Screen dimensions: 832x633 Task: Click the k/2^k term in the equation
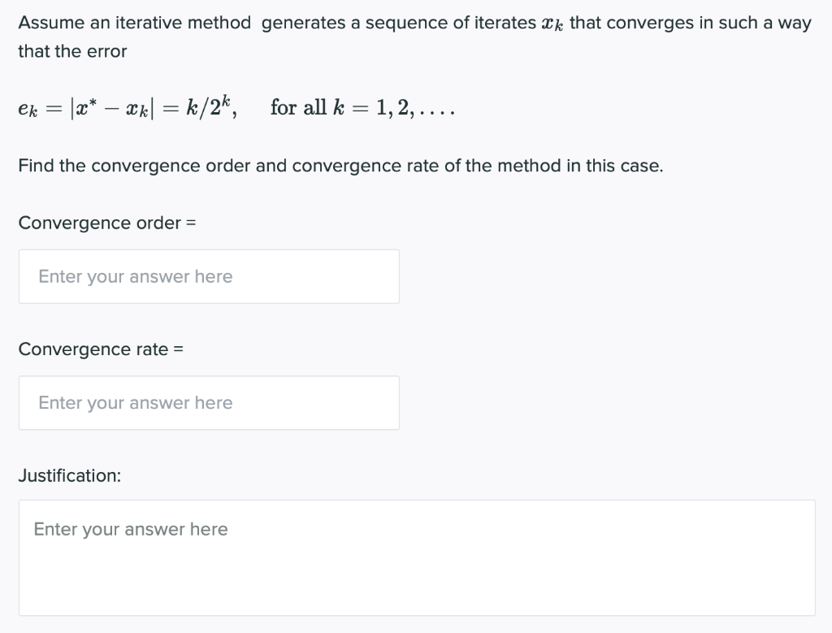[x=206, y=106]
